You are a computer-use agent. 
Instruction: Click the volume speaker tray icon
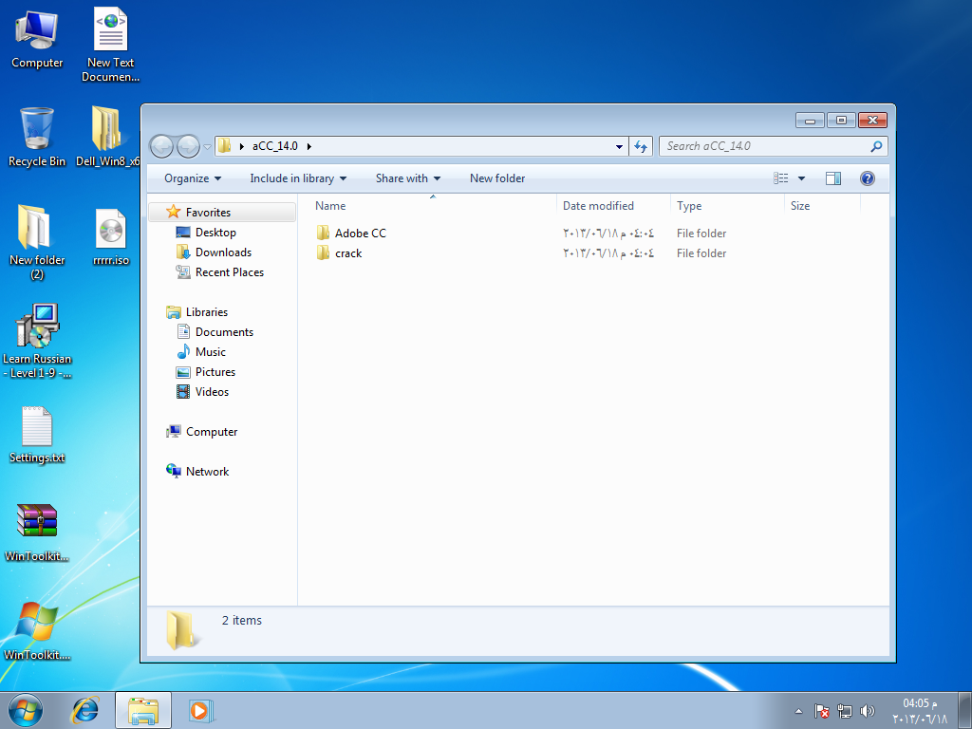pyautogui.click(x=868, y=711)
